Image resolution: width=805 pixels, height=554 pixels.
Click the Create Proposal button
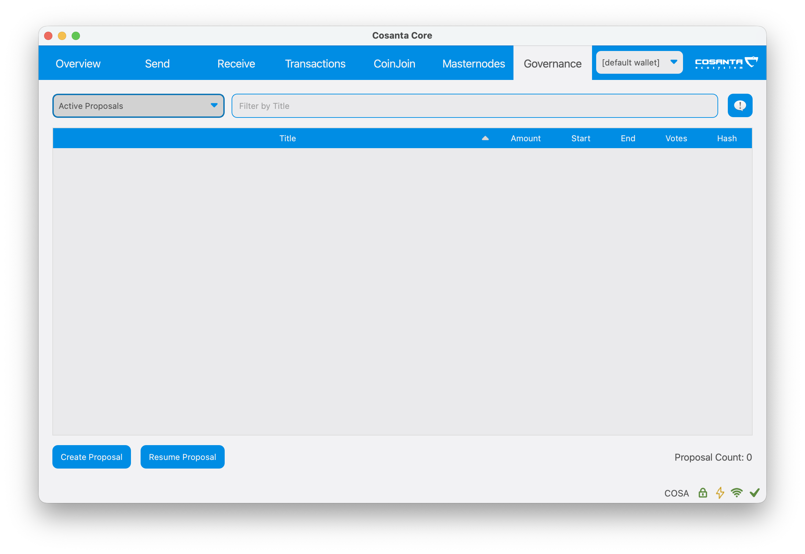pos(92,457)
